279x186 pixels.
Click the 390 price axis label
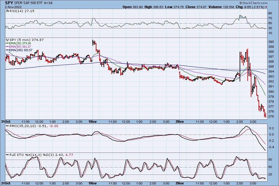point(271,42)
